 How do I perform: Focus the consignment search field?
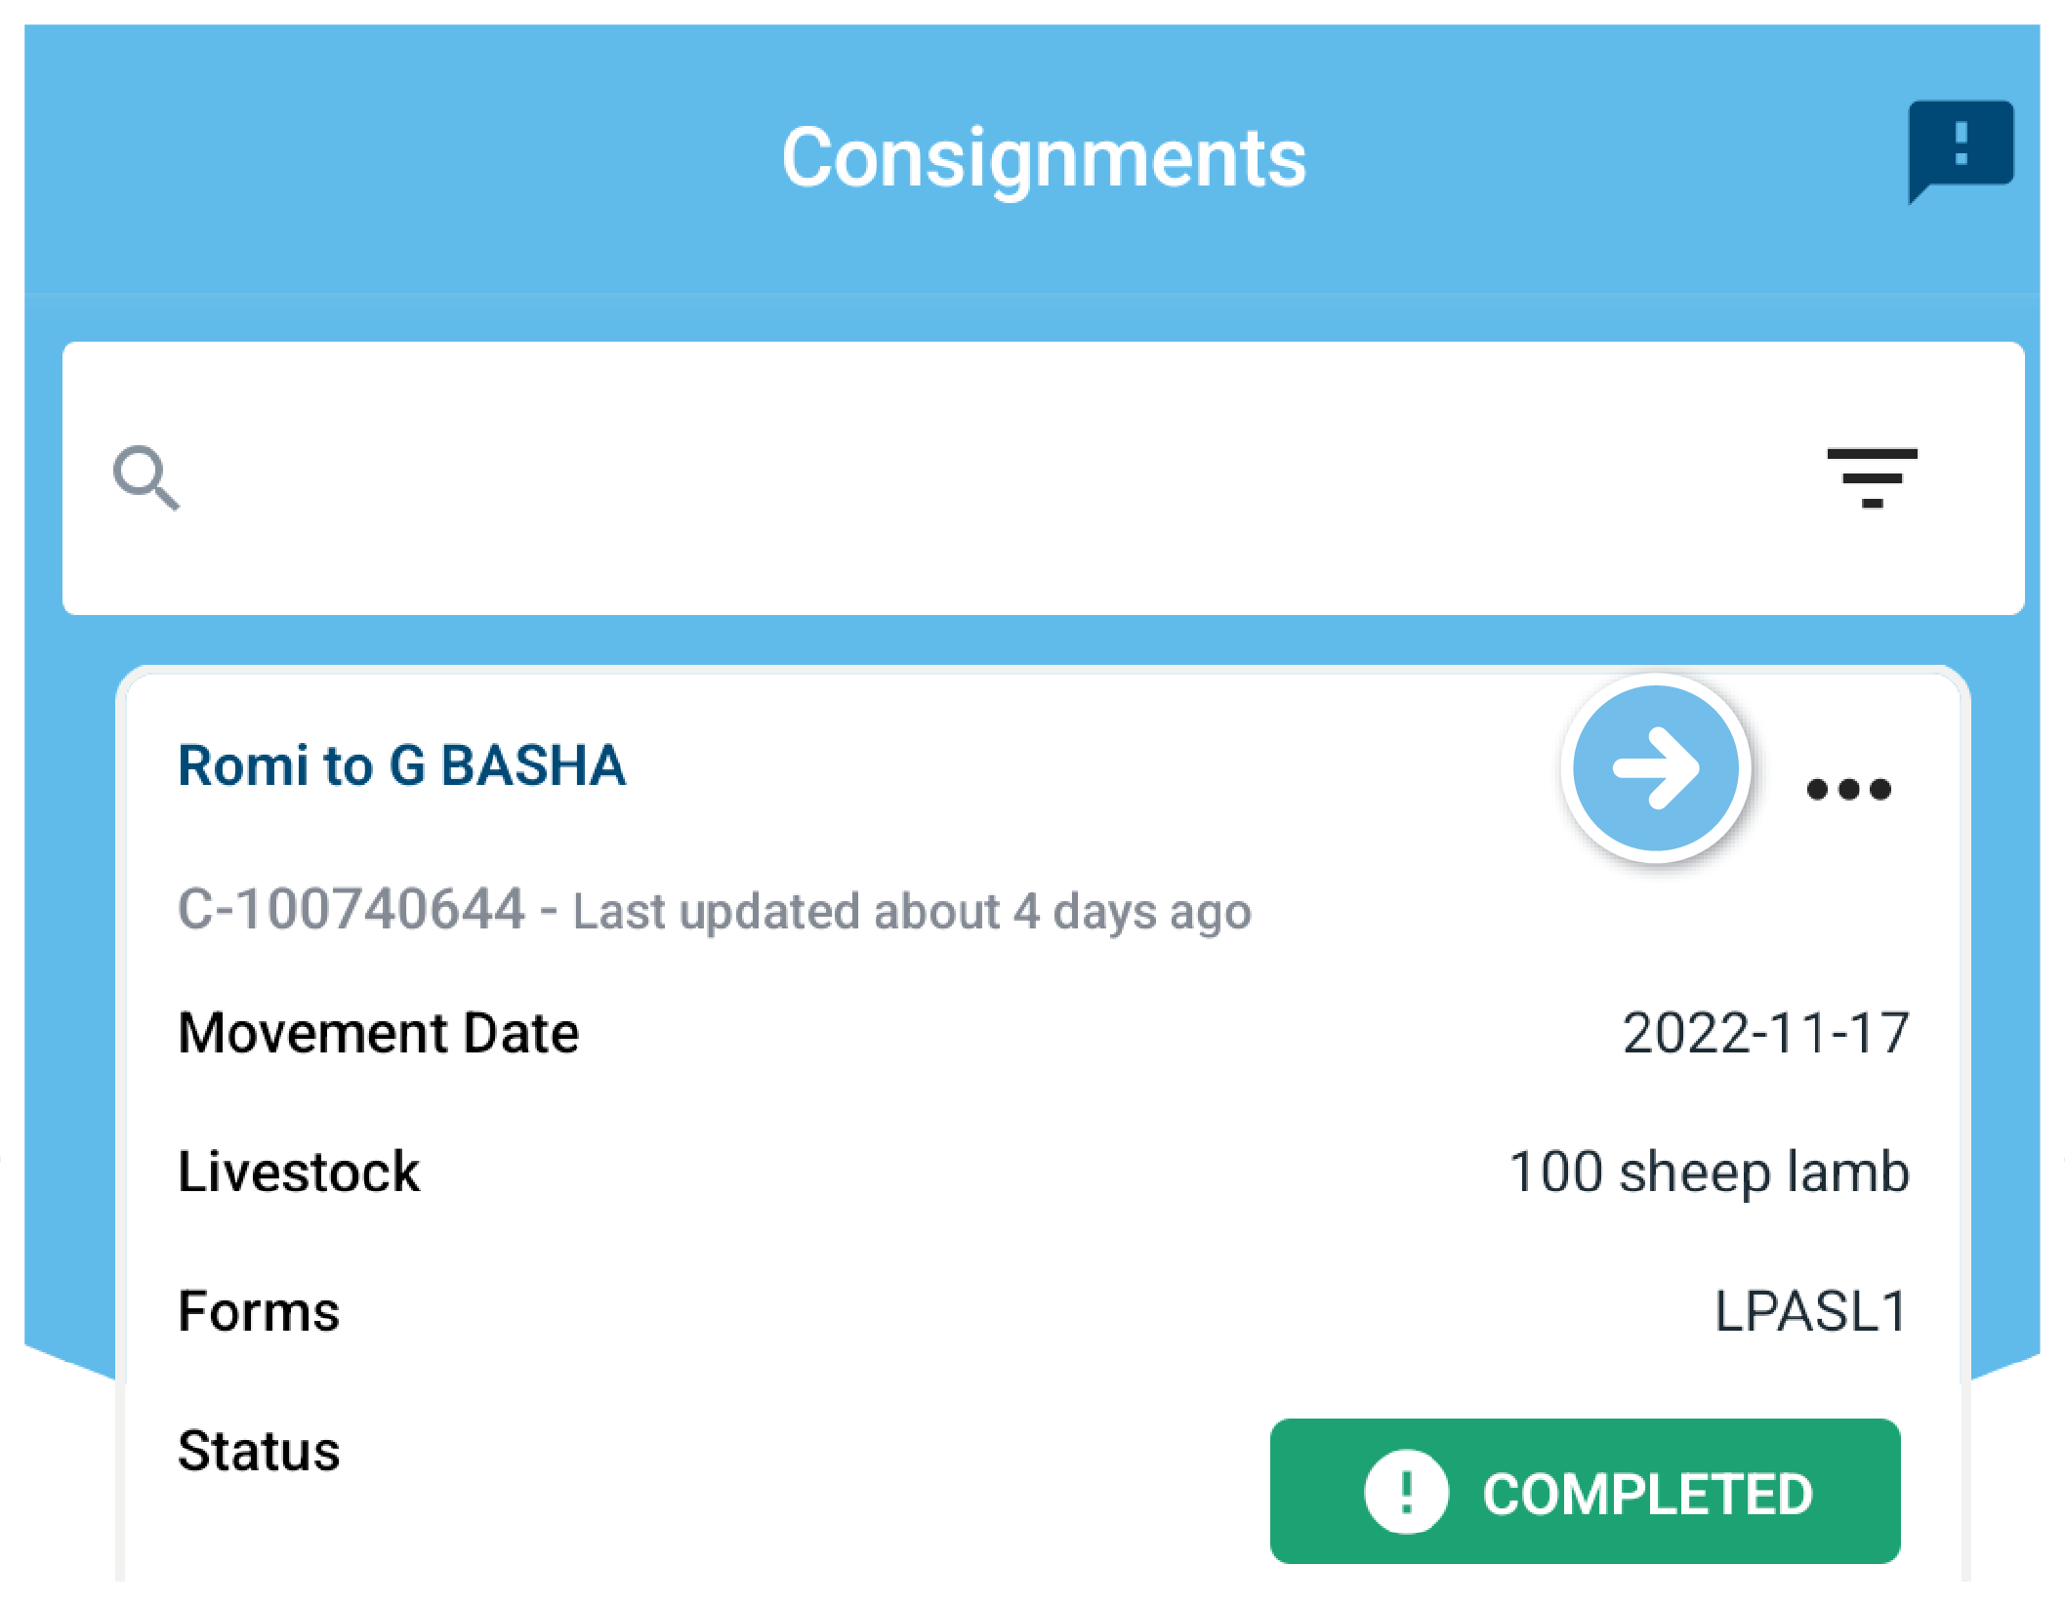pyautogui.click(x=976, y=478)
